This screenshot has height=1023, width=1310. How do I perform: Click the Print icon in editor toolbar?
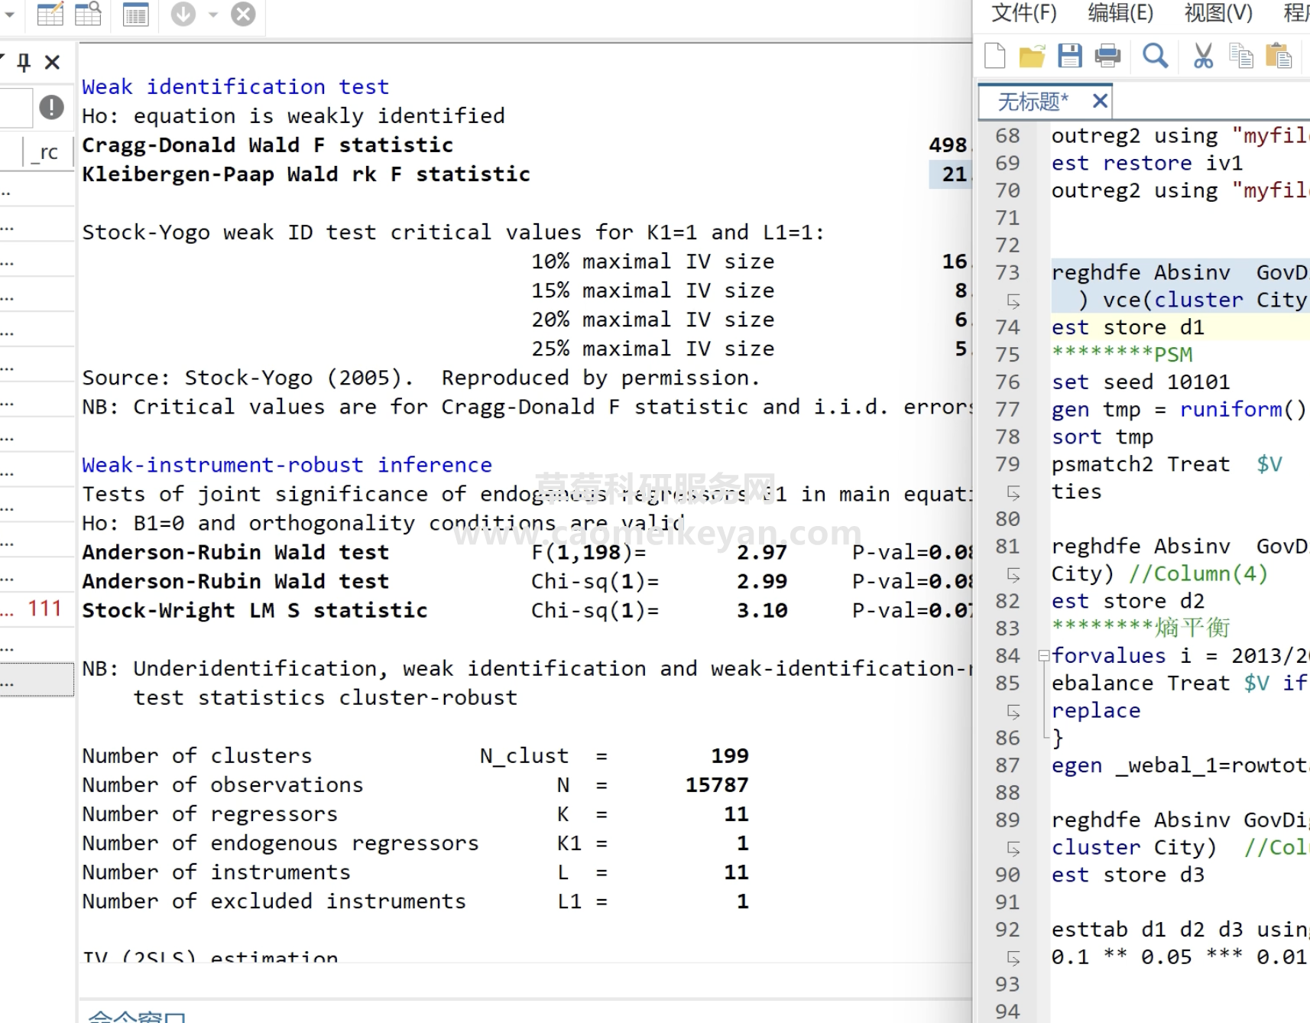click(x=1107, y=56)
